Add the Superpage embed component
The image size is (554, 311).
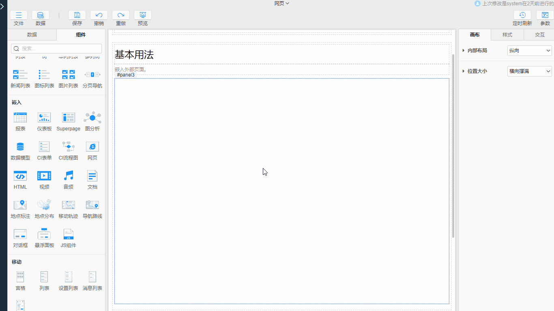point(68,121)
